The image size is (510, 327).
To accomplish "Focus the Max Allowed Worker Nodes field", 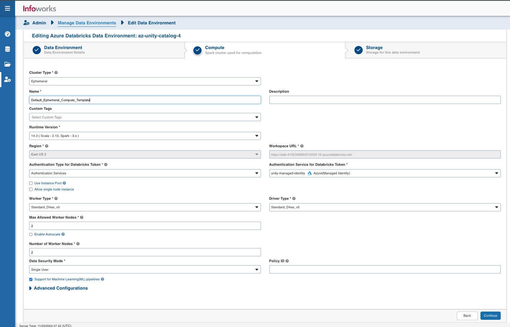I will [x=145, y=226].
